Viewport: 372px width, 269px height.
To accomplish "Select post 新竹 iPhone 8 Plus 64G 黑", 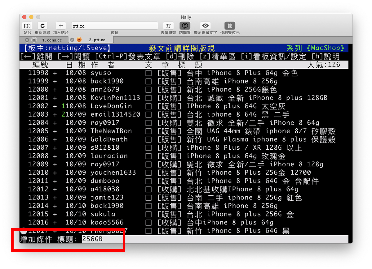I will pos(184,231).
